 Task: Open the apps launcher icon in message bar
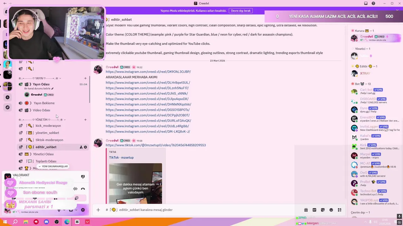[x=339, y=210]
